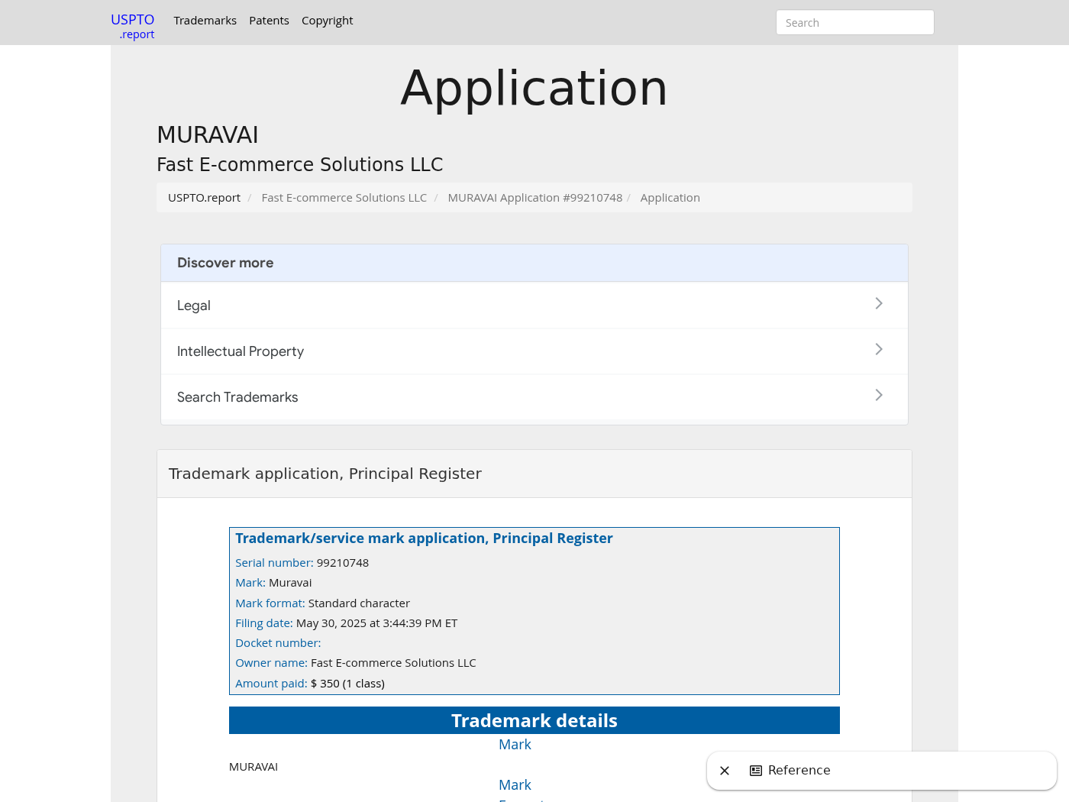Expand the Legal row chevron
The width and height of the screenshot is (1069, 802).
click(x=879, y=303)
